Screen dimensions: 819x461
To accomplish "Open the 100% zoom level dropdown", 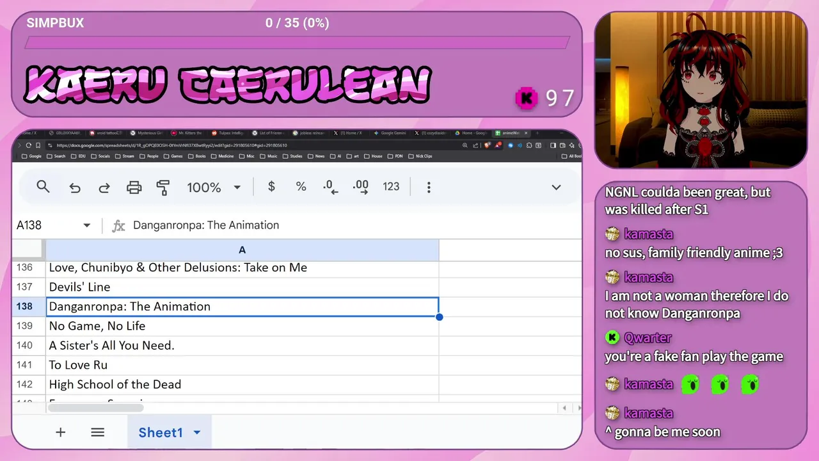I will pyautogui.click(x=214, y=188).
